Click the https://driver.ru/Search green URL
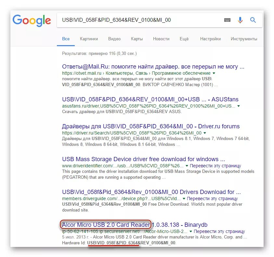This screenshot has height=257, width=274. coord(132,133)
